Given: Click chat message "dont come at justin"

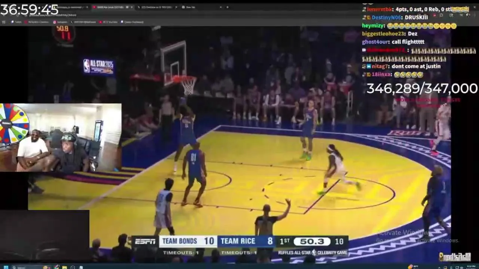Looking at the screenshot, I should 416,66.
